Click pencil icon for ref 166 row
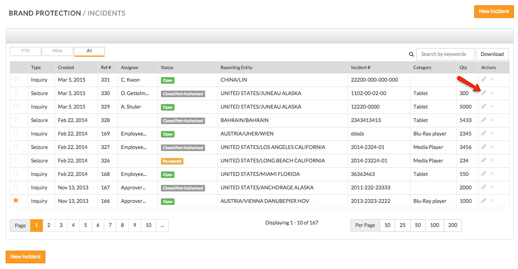The height and width of the screenshot is (269, 518). click(484, 201)
